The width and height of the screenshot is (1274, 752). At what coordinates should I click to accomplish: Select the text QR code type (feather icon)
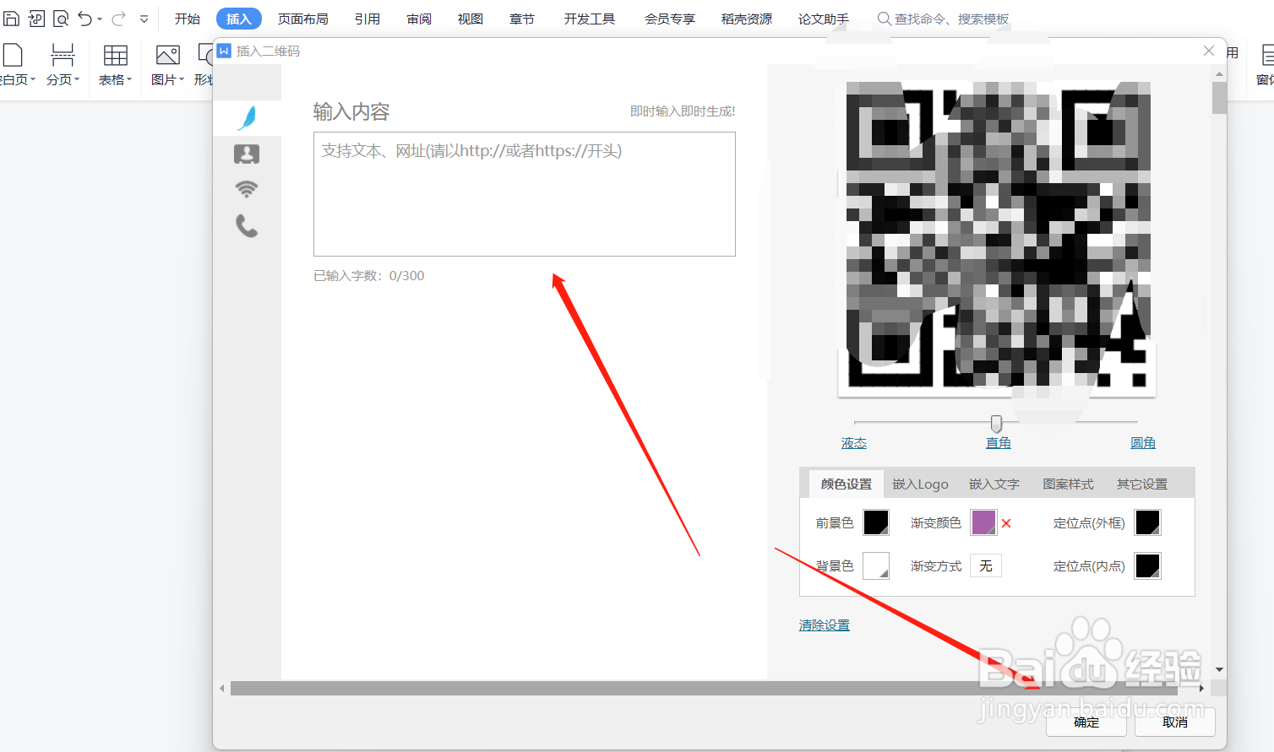[246, 117]
